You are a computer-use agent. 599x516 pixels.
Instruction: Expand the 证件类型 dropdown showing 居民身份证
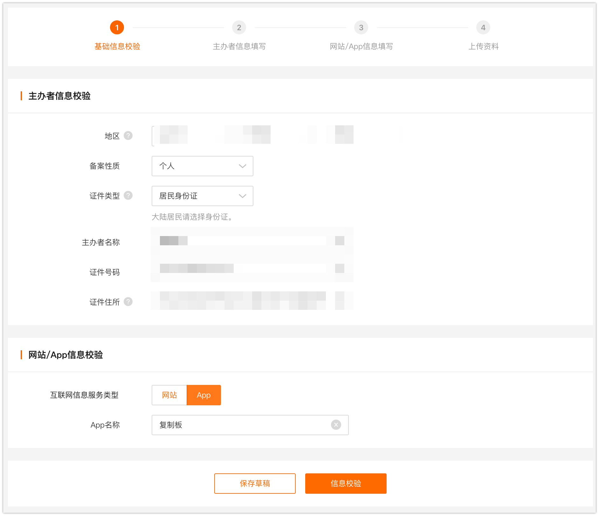coord(202,196)
